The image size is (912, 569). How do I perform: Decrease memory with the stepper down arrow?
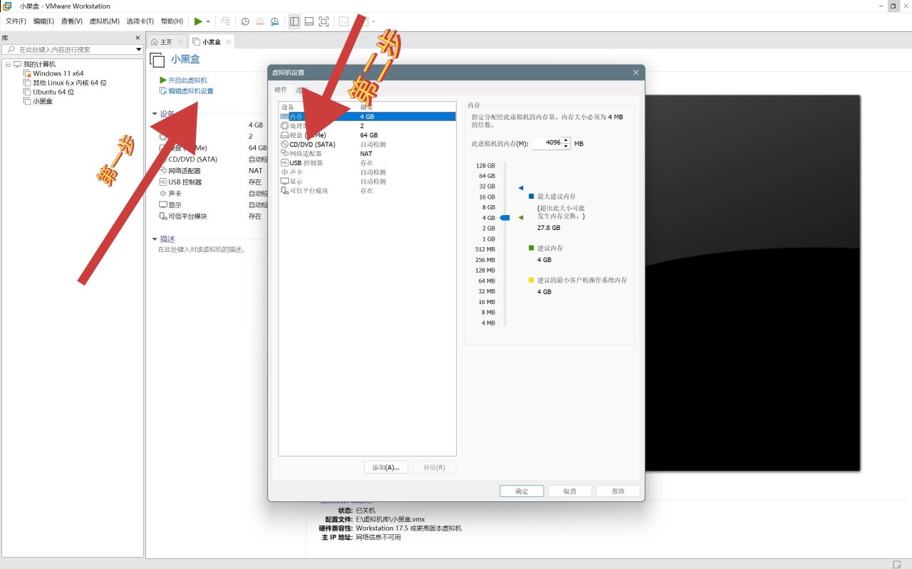pos(566,146)
